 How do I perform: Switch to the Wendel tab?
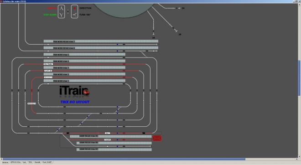37,162
